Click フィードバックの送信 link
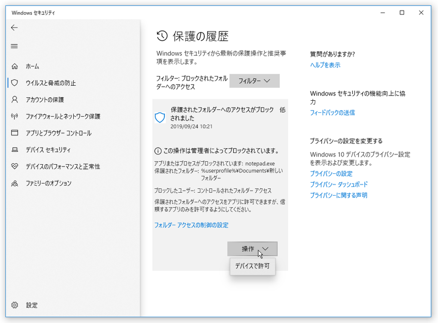Screen dimensions: 438x323 click(332, 113)
